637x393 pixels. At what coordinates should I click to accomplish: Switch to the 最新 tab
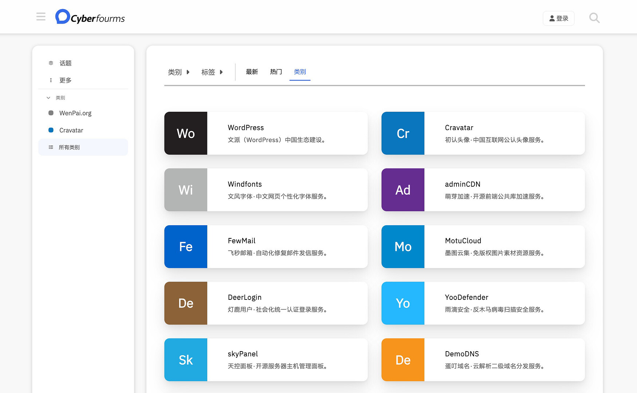252,72
